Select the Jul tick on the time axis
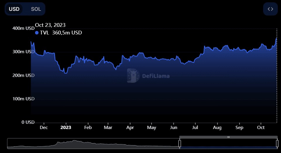Screen dimensions: 281x153 tap(195, 128)
